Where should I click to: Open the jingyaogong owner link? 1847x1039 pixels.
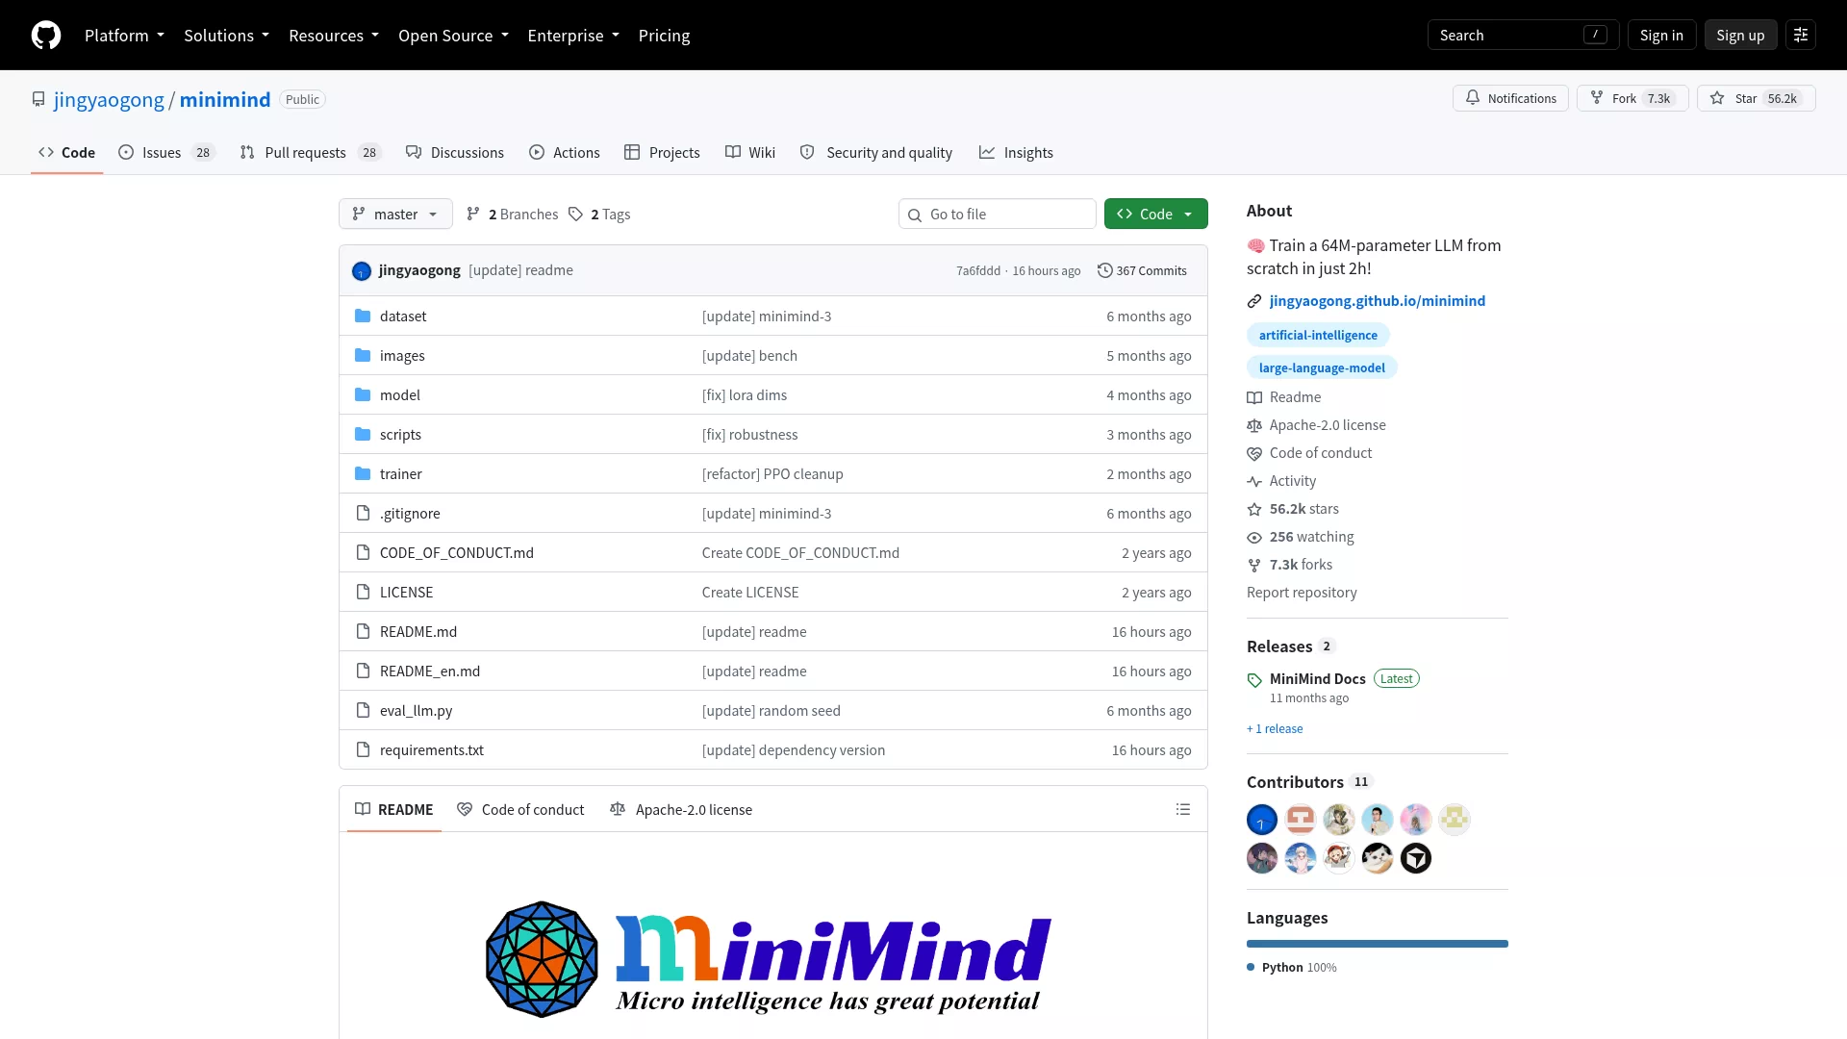tap(109, 100)
